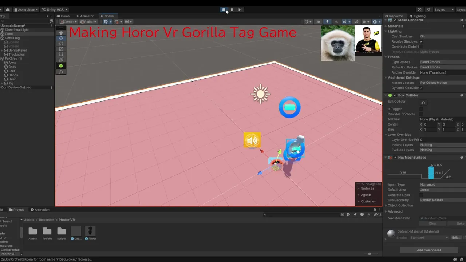Screen dimensions: 466x262
Task: Open cloud services via the cloud icon
Action: point(8,10)
